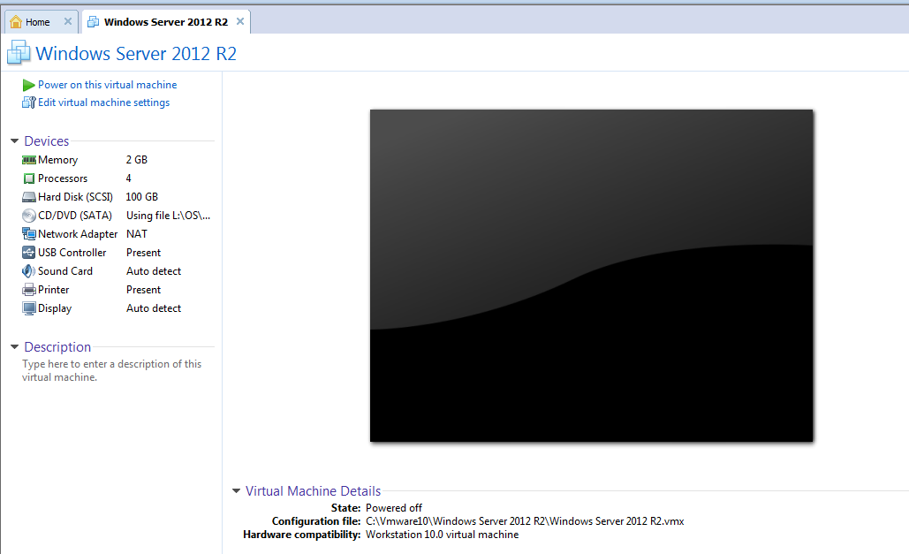Click the USB Controller Present value
Viewport: 909px width, 554px height.
click(144, 253)
